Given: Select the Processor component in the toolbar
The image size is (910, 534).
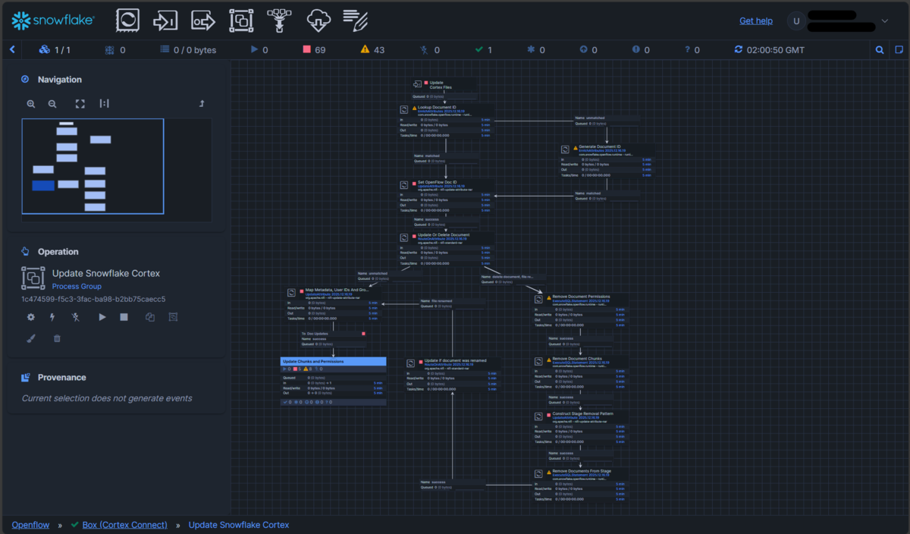Looking at the screenshot, I should click(x=127, y=20).
